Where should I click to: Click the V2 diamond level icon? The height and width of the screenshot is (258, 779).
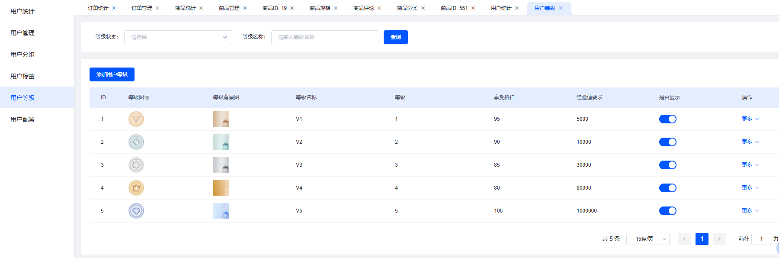[x=136, y=142]
